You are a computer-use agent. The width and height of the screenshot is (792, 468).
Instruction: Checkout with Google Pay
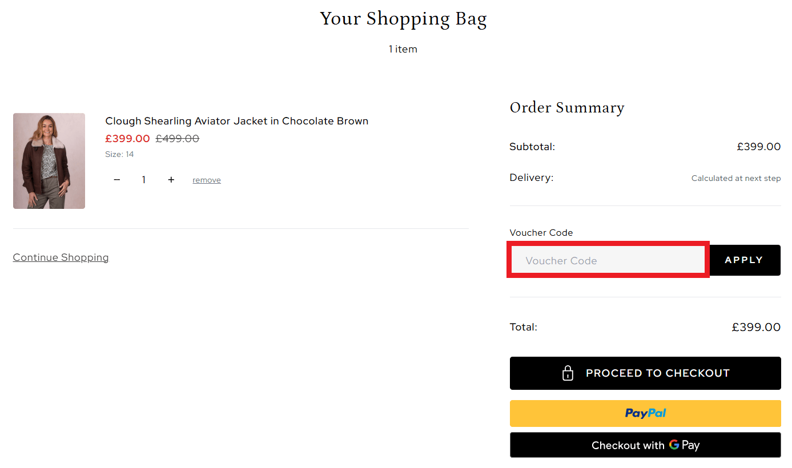tap(645, 445)
